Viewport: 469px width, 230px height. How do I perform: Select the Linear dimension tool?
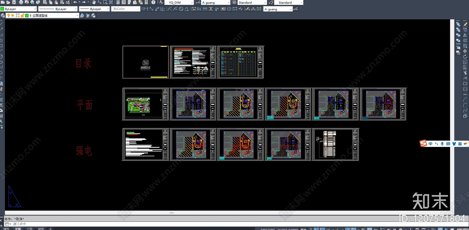[146, 9]
